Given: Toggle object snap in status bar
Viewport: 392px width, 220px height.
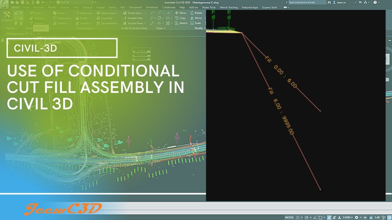Looking at the screenshot, I should pyautogui.click(x=320, y=217).
